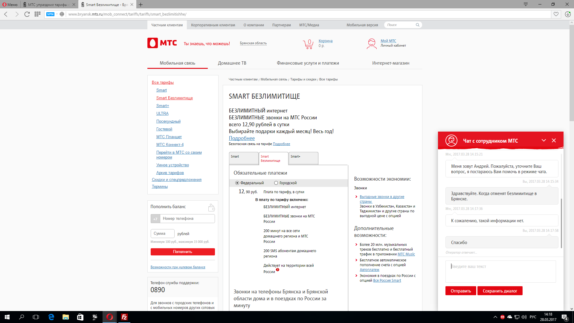Image resolution: width=574 pixels, height=323 pixels.
Task: Open browser downloads icon
Action: click(568, 14)
